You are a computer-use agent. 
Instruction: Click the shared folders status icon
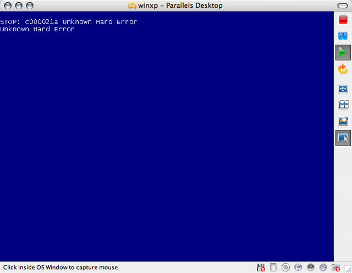tap(335, 268)
